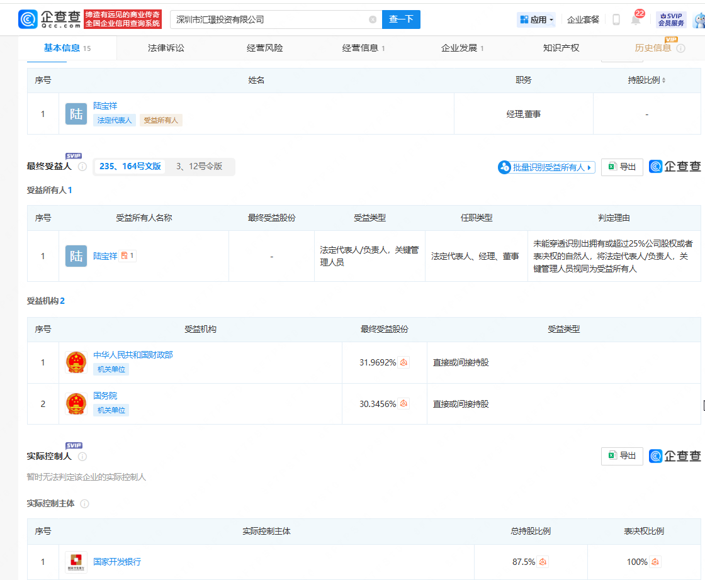View equity path icon beside 31.9692%
Image resolution: width=705 pixels, height=580 pixels.
coord(403,362)
